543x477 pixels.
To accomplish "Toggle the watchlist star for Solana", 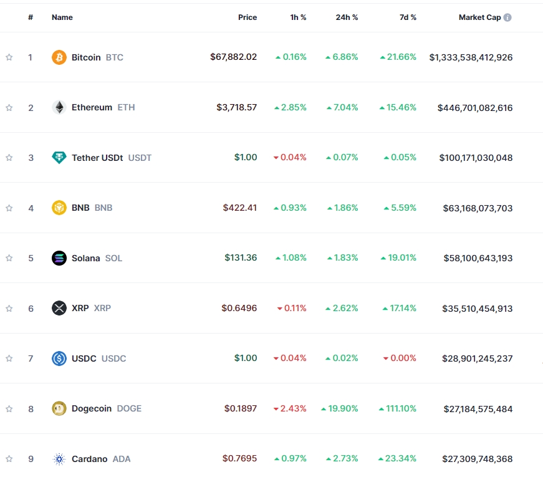I will [x=9, y=258].
